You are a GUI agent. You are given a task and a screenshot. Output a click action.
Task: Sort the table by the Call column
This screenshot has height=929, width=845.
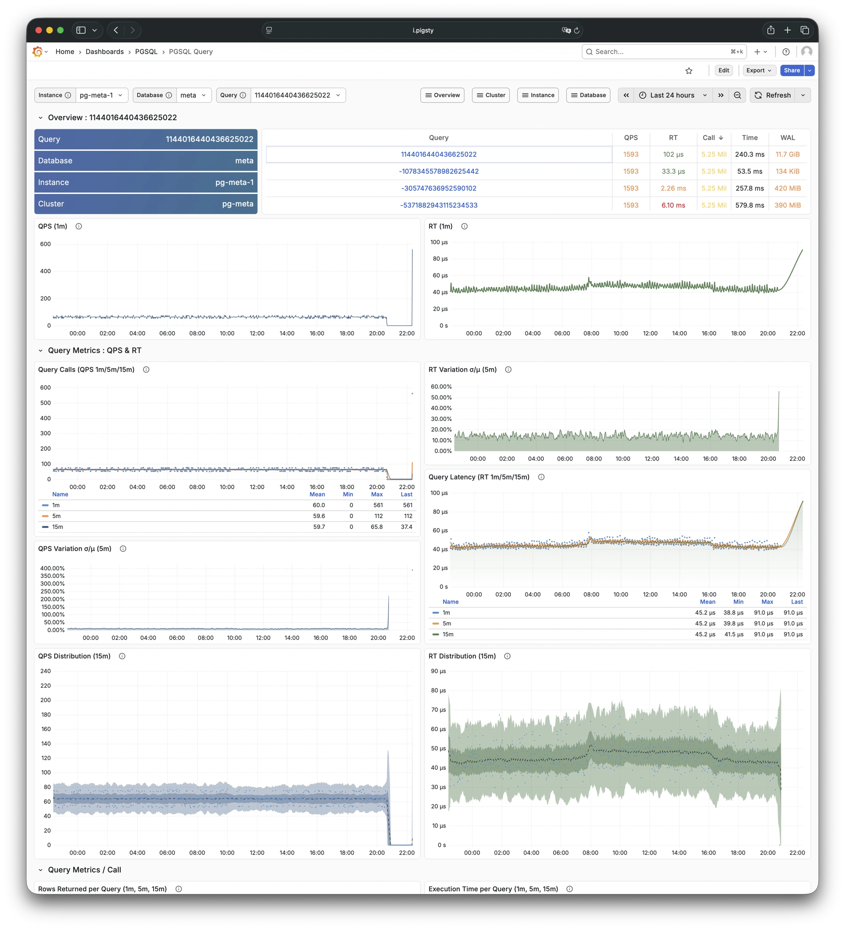click(x=713, y=137)
